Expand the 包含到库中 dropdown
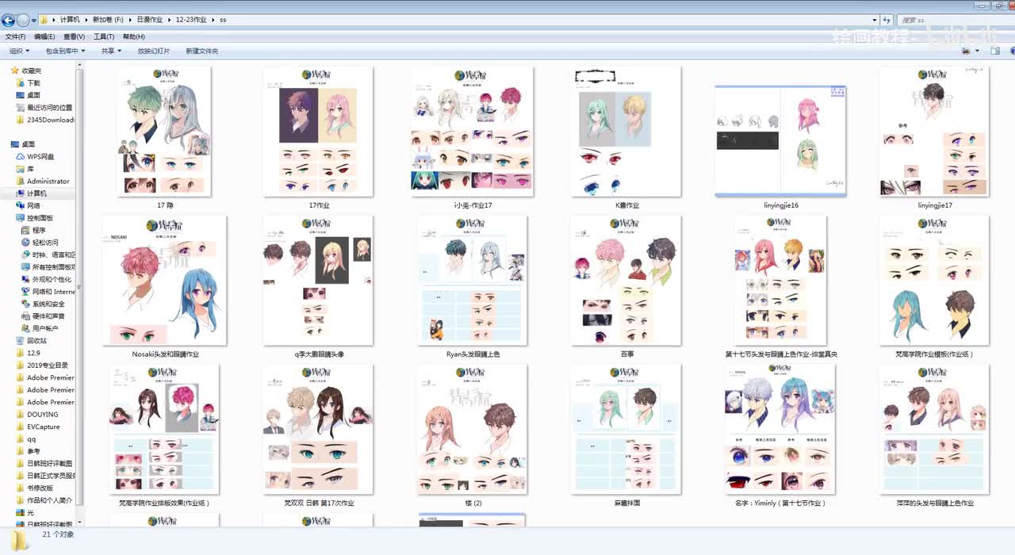Image resolution: width=1015 pixels, height=555 pixels. click(65, 51)
